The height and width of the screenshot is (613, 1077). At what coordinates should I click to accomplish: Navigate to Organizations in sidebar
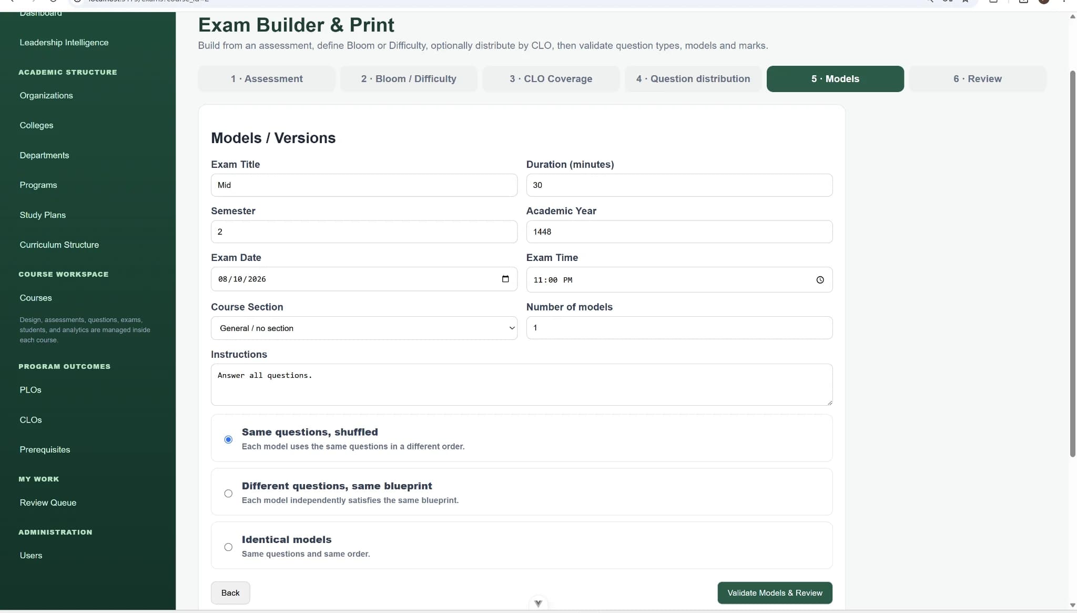coord(46,95)
